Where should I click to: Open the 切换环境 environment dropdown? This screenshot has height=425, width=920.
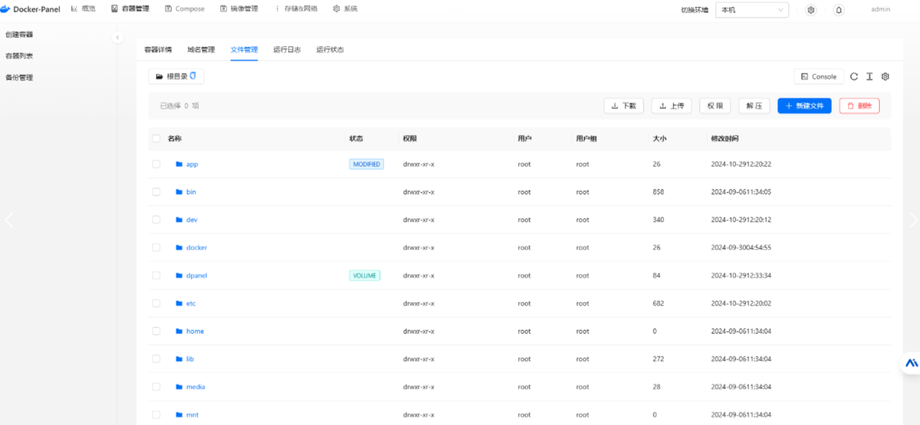[x=752, y=10]
